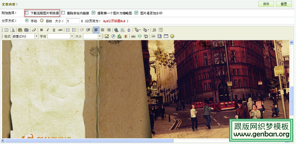
Task: Click the Bold formatting icon
Action: click(42, 30)
